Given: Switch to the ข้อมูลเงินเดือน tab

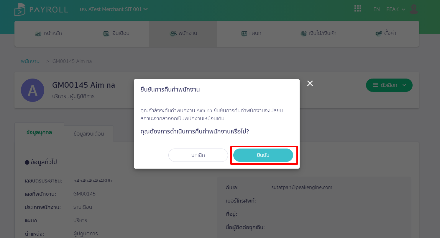Looking at the screenshot, I should [89, 134].
